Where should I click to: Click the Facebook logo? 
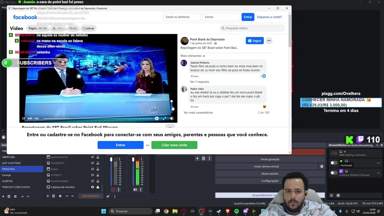pyautogui.click(x=25, y=17)
